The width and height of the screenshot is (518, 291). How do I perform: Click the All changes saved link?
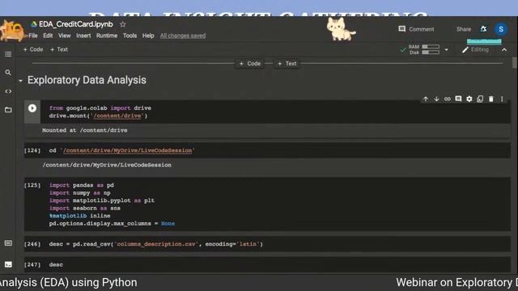[x=183, y=36]
